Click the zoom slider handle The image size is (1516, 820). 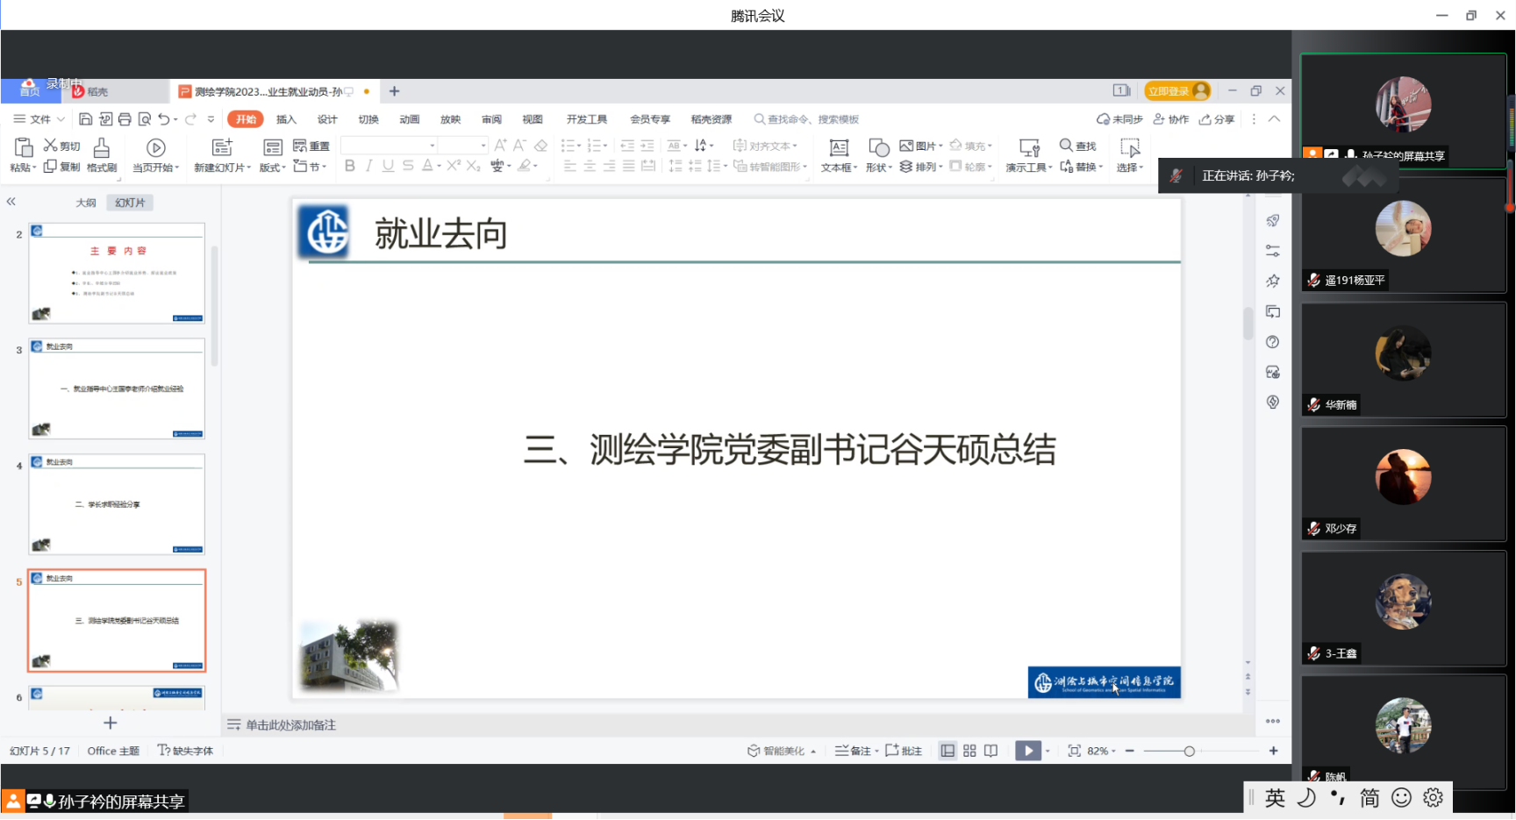pyautogui.click(x=1189, y=751)
